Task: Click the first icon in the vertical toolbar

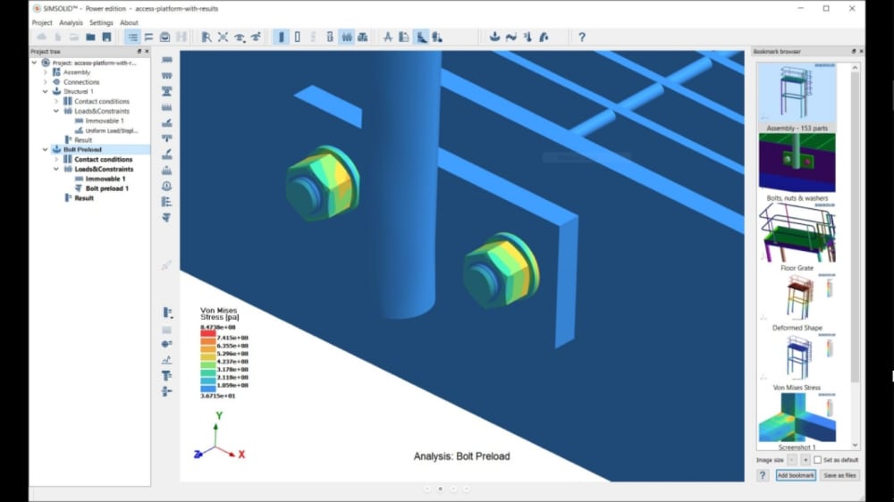Action: 166,61
